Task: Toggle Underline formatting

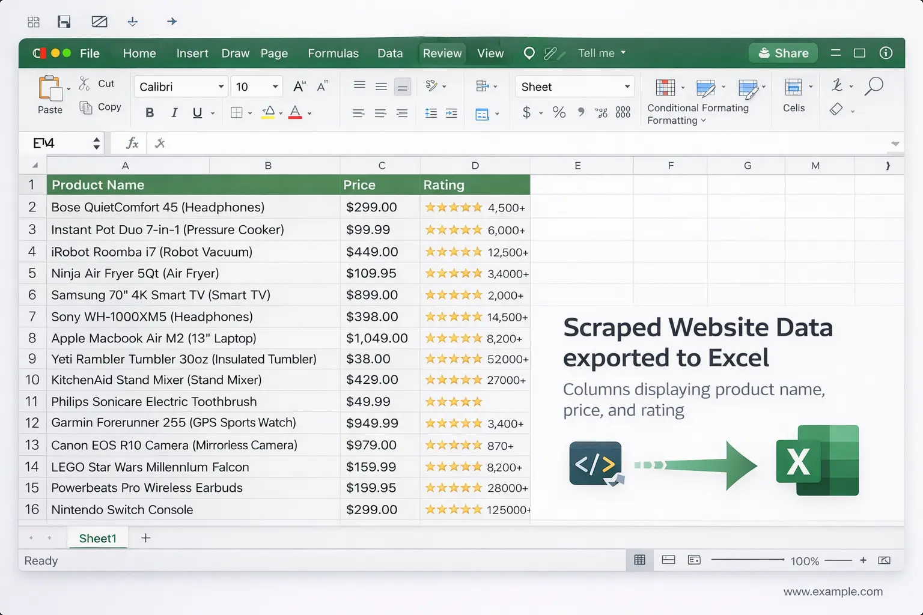Action: point(197,112)
